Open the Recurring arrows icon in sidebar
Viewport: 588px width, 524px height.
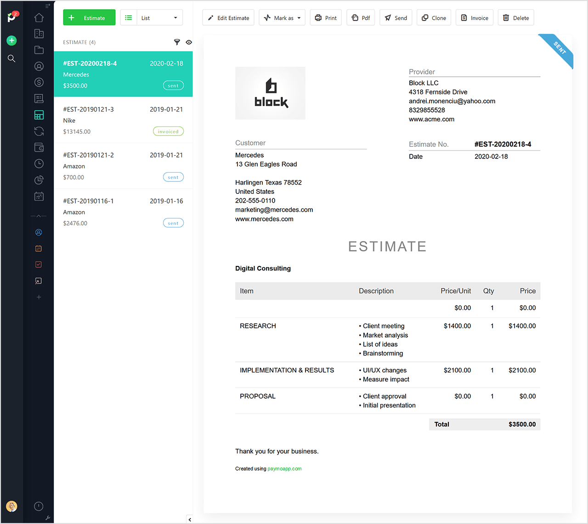[x=39, y=131]
